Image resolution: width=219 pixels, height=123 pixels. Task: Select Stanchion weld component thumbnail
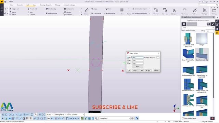pos(202,54)
